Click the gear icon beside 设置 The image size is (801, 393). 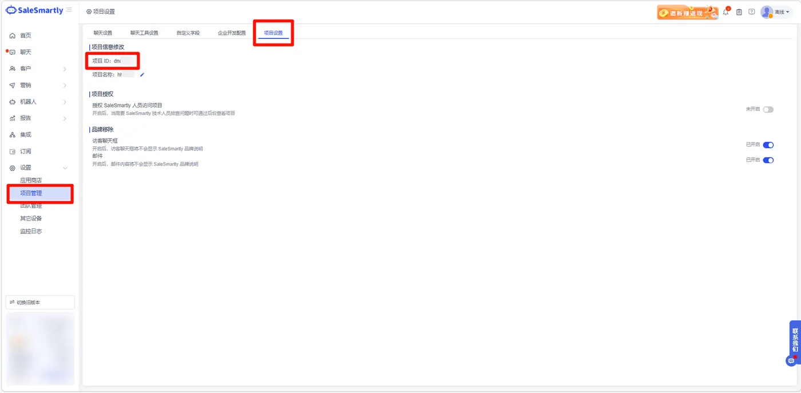[x=13, y=168]
